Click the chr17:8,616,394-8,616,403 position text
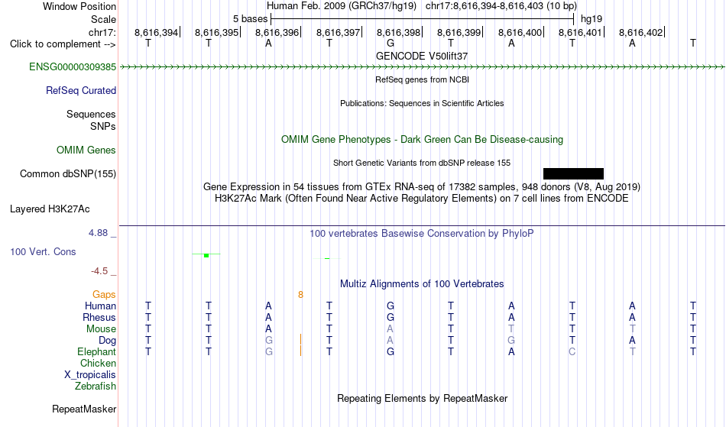This screenshot has height=427, width=726. pyautogui.click(x=501, y=6)
